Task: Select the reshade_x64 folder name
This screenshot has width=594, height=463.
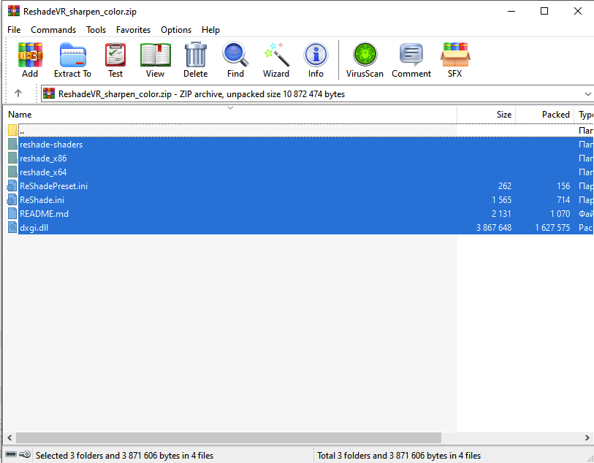Action: pyautogui.click(x=43, y=172)
